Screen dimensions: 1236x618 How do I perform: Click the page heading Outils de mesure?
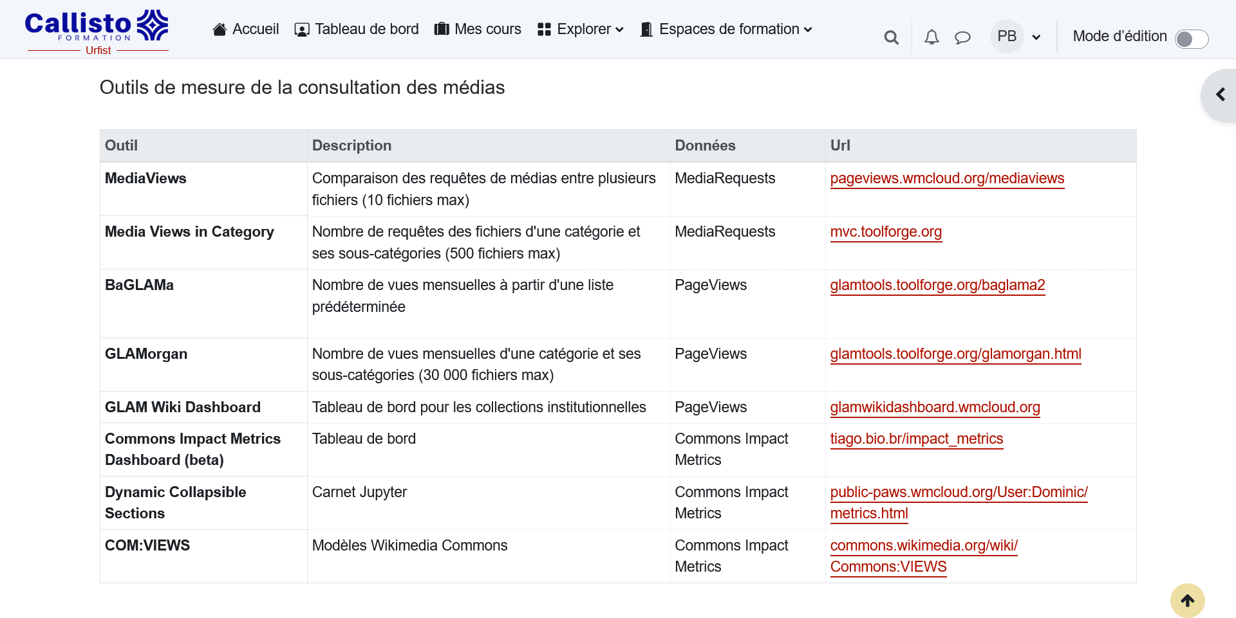(302, 87)
